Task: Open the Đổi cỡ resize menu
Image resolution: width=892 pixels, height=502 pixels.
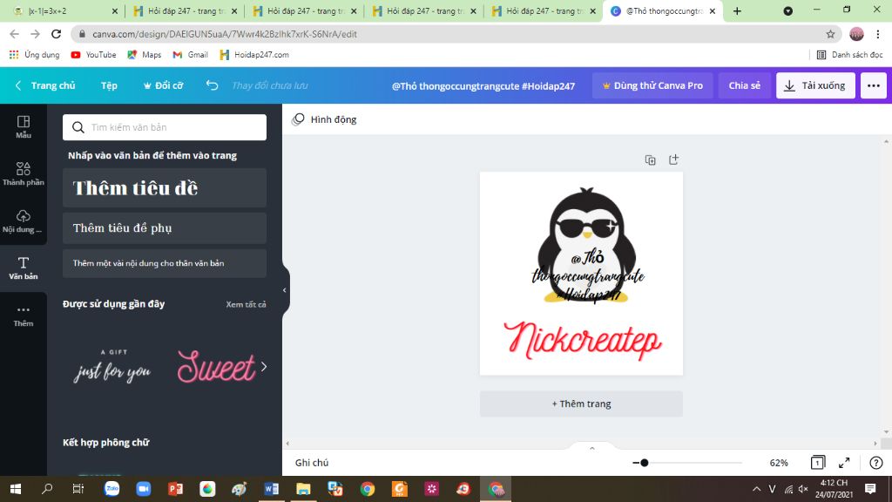Action: coord(163,85)
